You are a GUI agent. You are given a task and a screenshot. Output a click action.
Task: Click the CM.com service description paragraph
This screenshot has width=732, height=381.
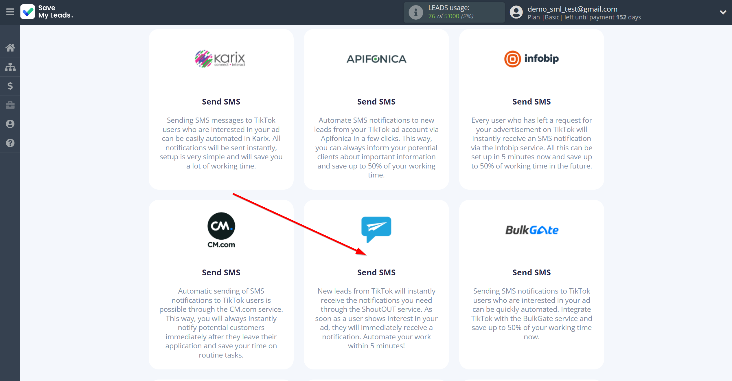[221, 323]
